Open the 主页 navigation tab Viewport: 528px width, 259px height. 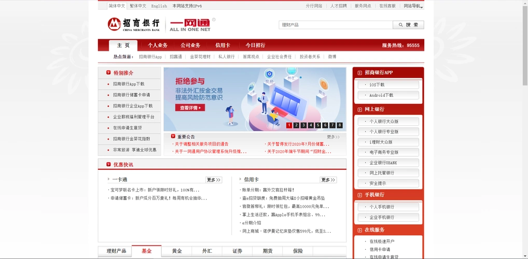click(x=123, y=46)
